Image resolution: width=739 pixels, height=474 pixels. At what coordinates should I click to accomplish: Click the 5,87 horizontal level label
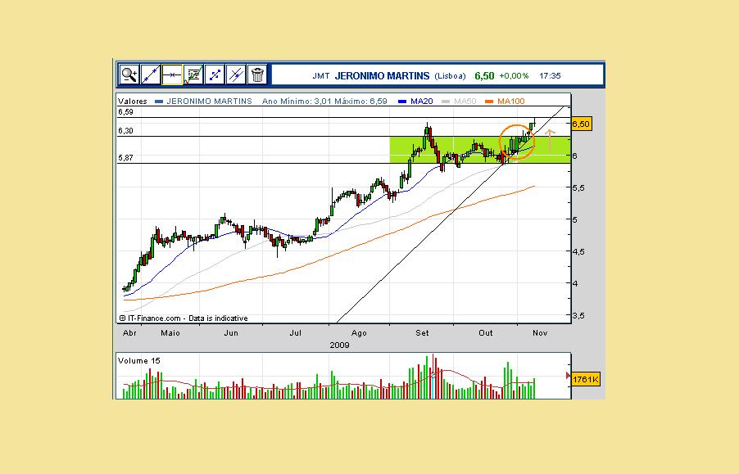[126, 158]
